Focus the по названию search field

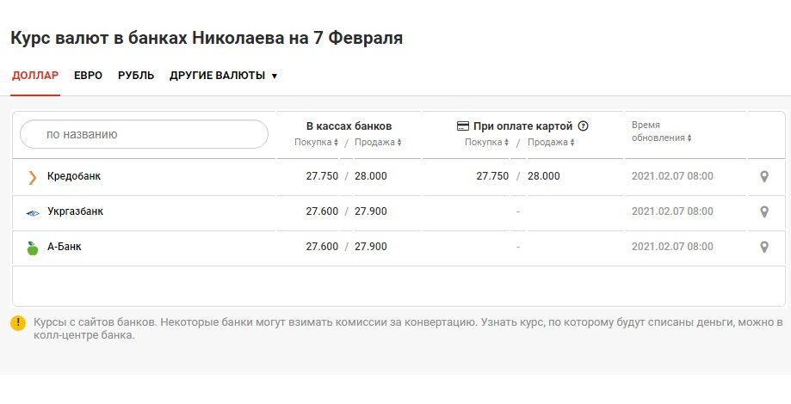[x=144, y=134]
